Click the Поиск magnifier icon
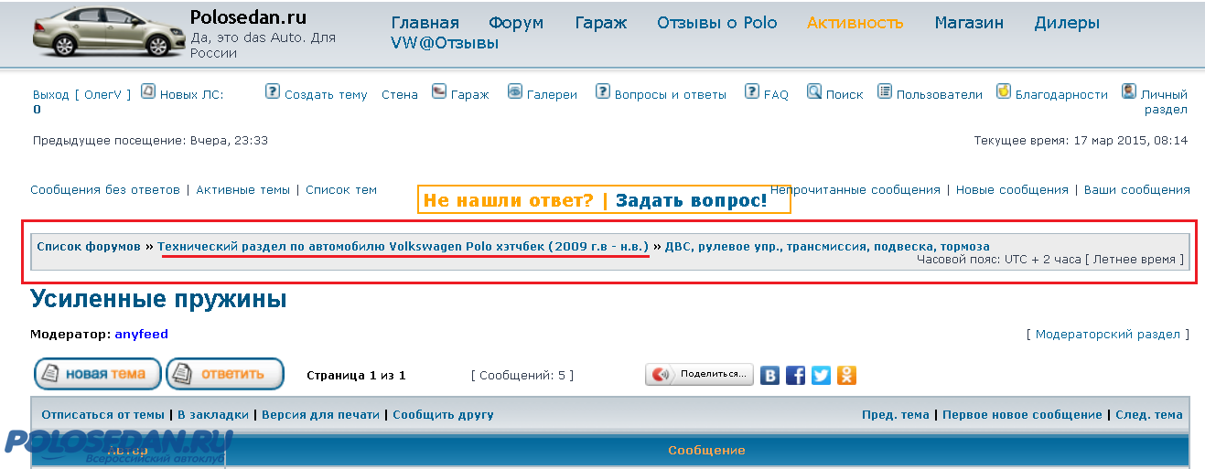The width and height of the screenshot is (1205, 469). click(x=814, y=91)
